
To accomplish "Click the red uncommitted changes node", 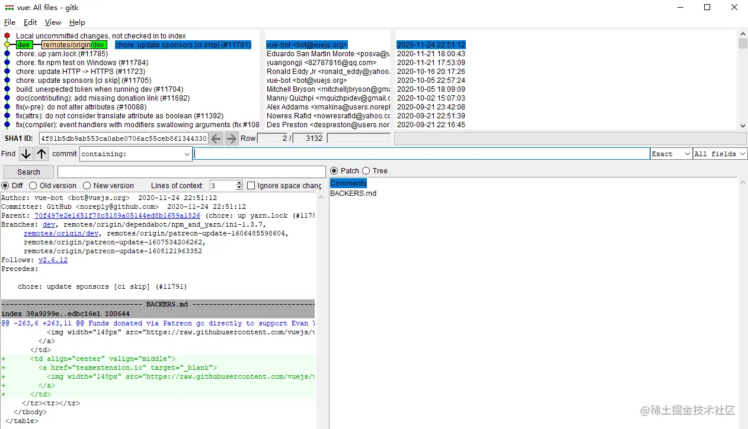I will pyautogui.click(x=7, y=36).
